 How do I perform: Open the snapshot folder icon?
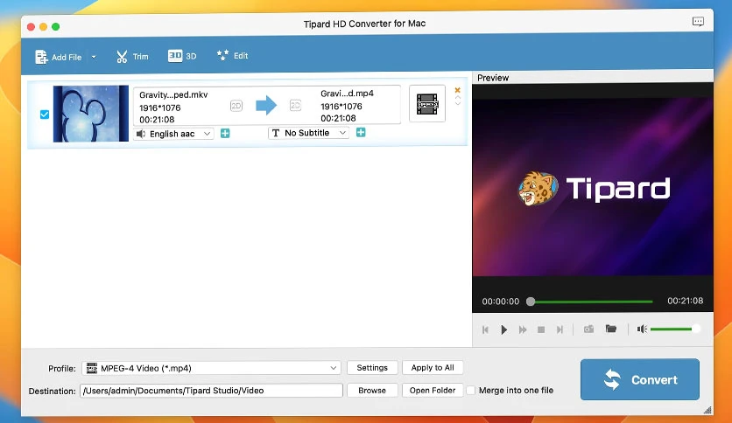611,329
